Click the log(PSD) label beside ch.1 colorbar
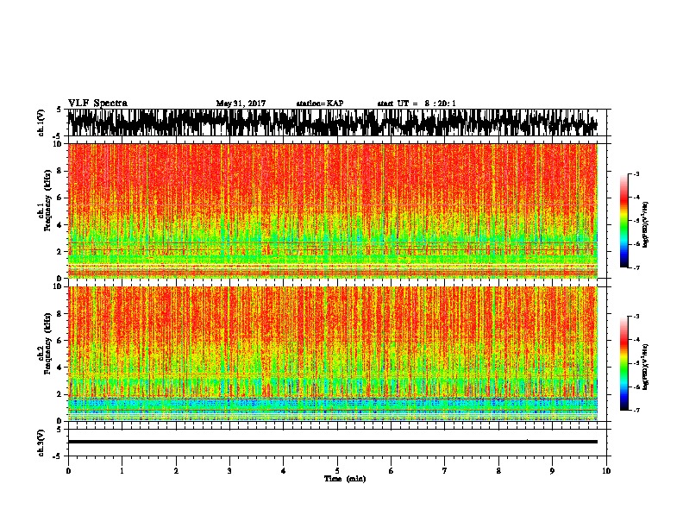The width and height of the screenshot is (683, 528). pyautogui.click(x=645, y=224)
